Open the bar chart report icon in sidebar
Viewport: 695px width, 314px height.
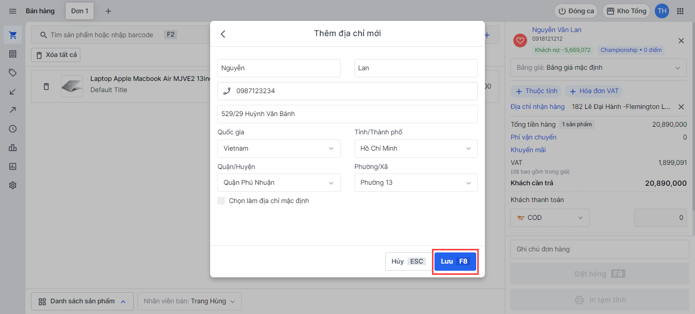(x=13, y=148)
